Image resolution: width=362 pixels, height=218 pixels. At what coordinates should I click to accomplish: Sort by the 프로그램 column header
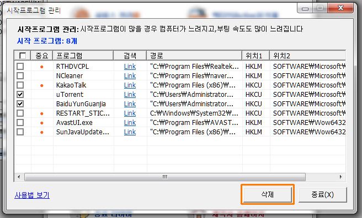point(83,56)
